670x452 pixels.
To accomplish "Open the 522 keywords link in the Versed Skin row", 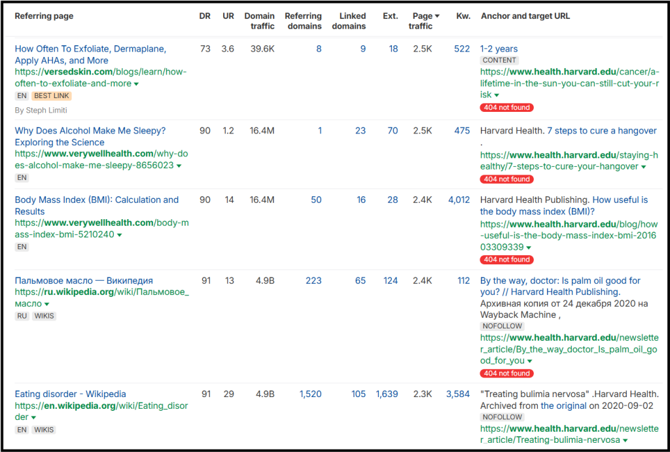I will [x=463, y=48].
